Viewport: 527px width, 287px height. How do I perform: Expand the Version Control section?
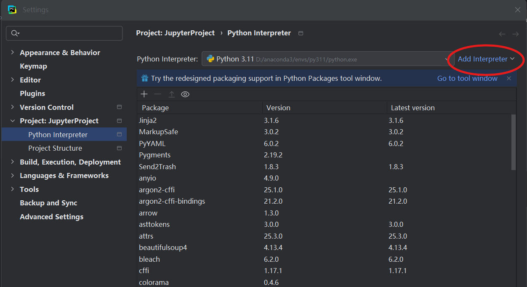[x=12, y=107]
